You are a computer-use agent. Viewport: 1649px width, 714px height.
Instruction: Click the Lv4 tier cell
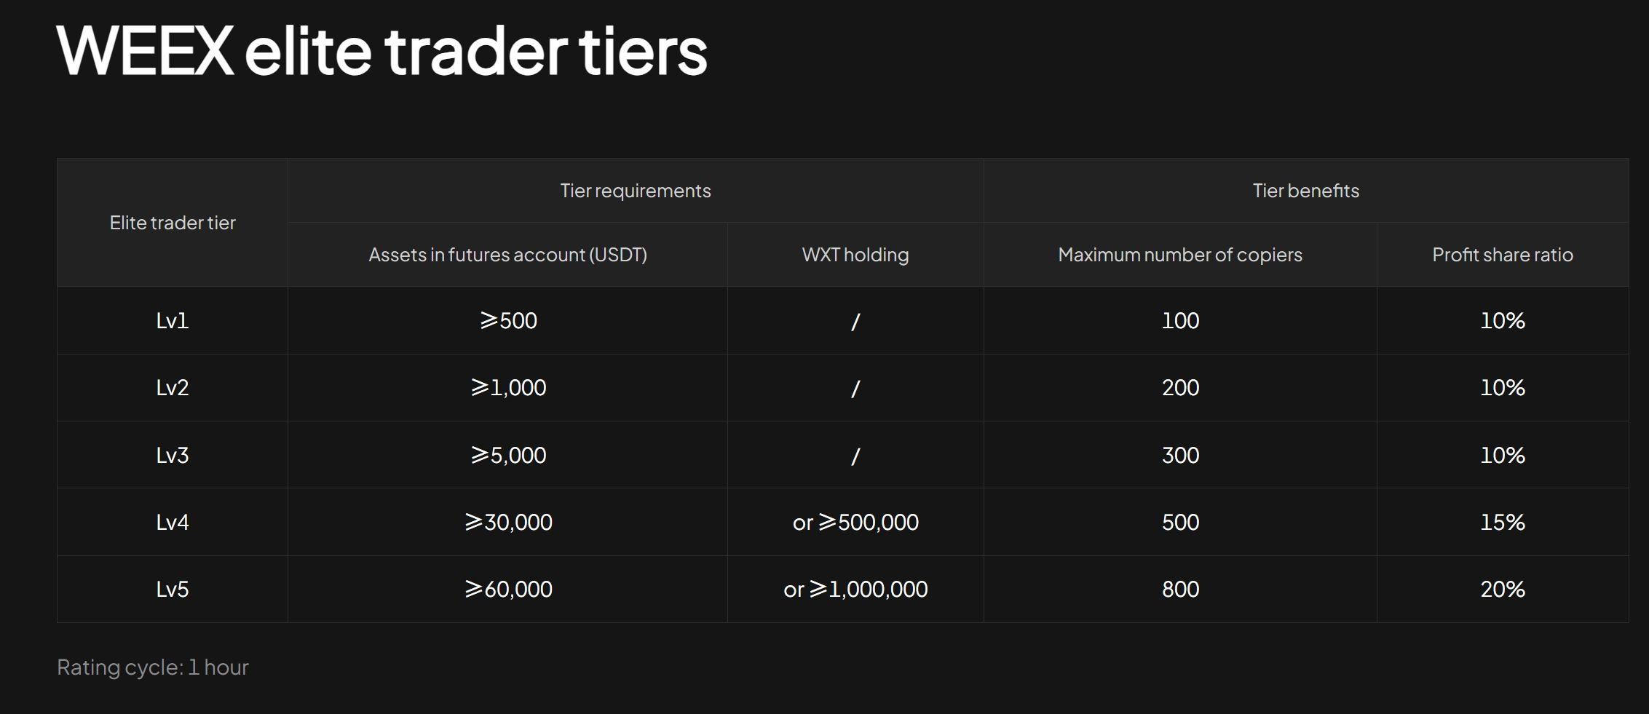click(x=173, y=522)
